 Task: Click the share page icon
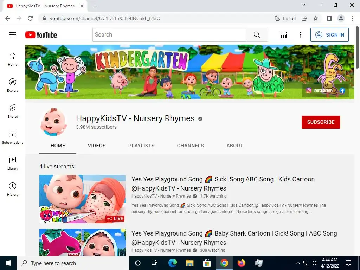[304, 18]
